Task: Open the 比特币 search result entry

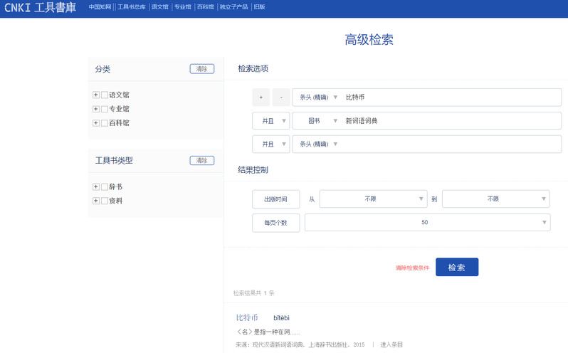Action: coord(246,317)
